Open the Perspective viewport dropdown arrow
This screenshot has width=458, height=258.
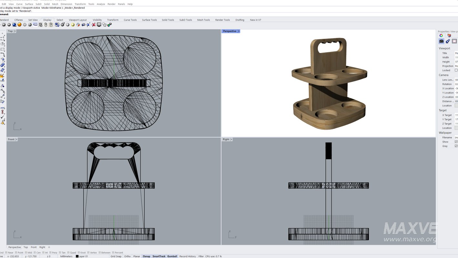(239, 31)
